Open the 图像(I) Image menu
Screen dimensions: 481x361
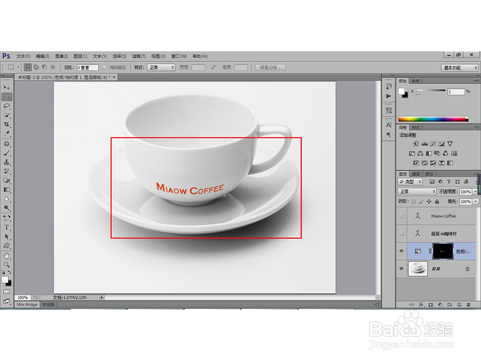tap(61, 56)
